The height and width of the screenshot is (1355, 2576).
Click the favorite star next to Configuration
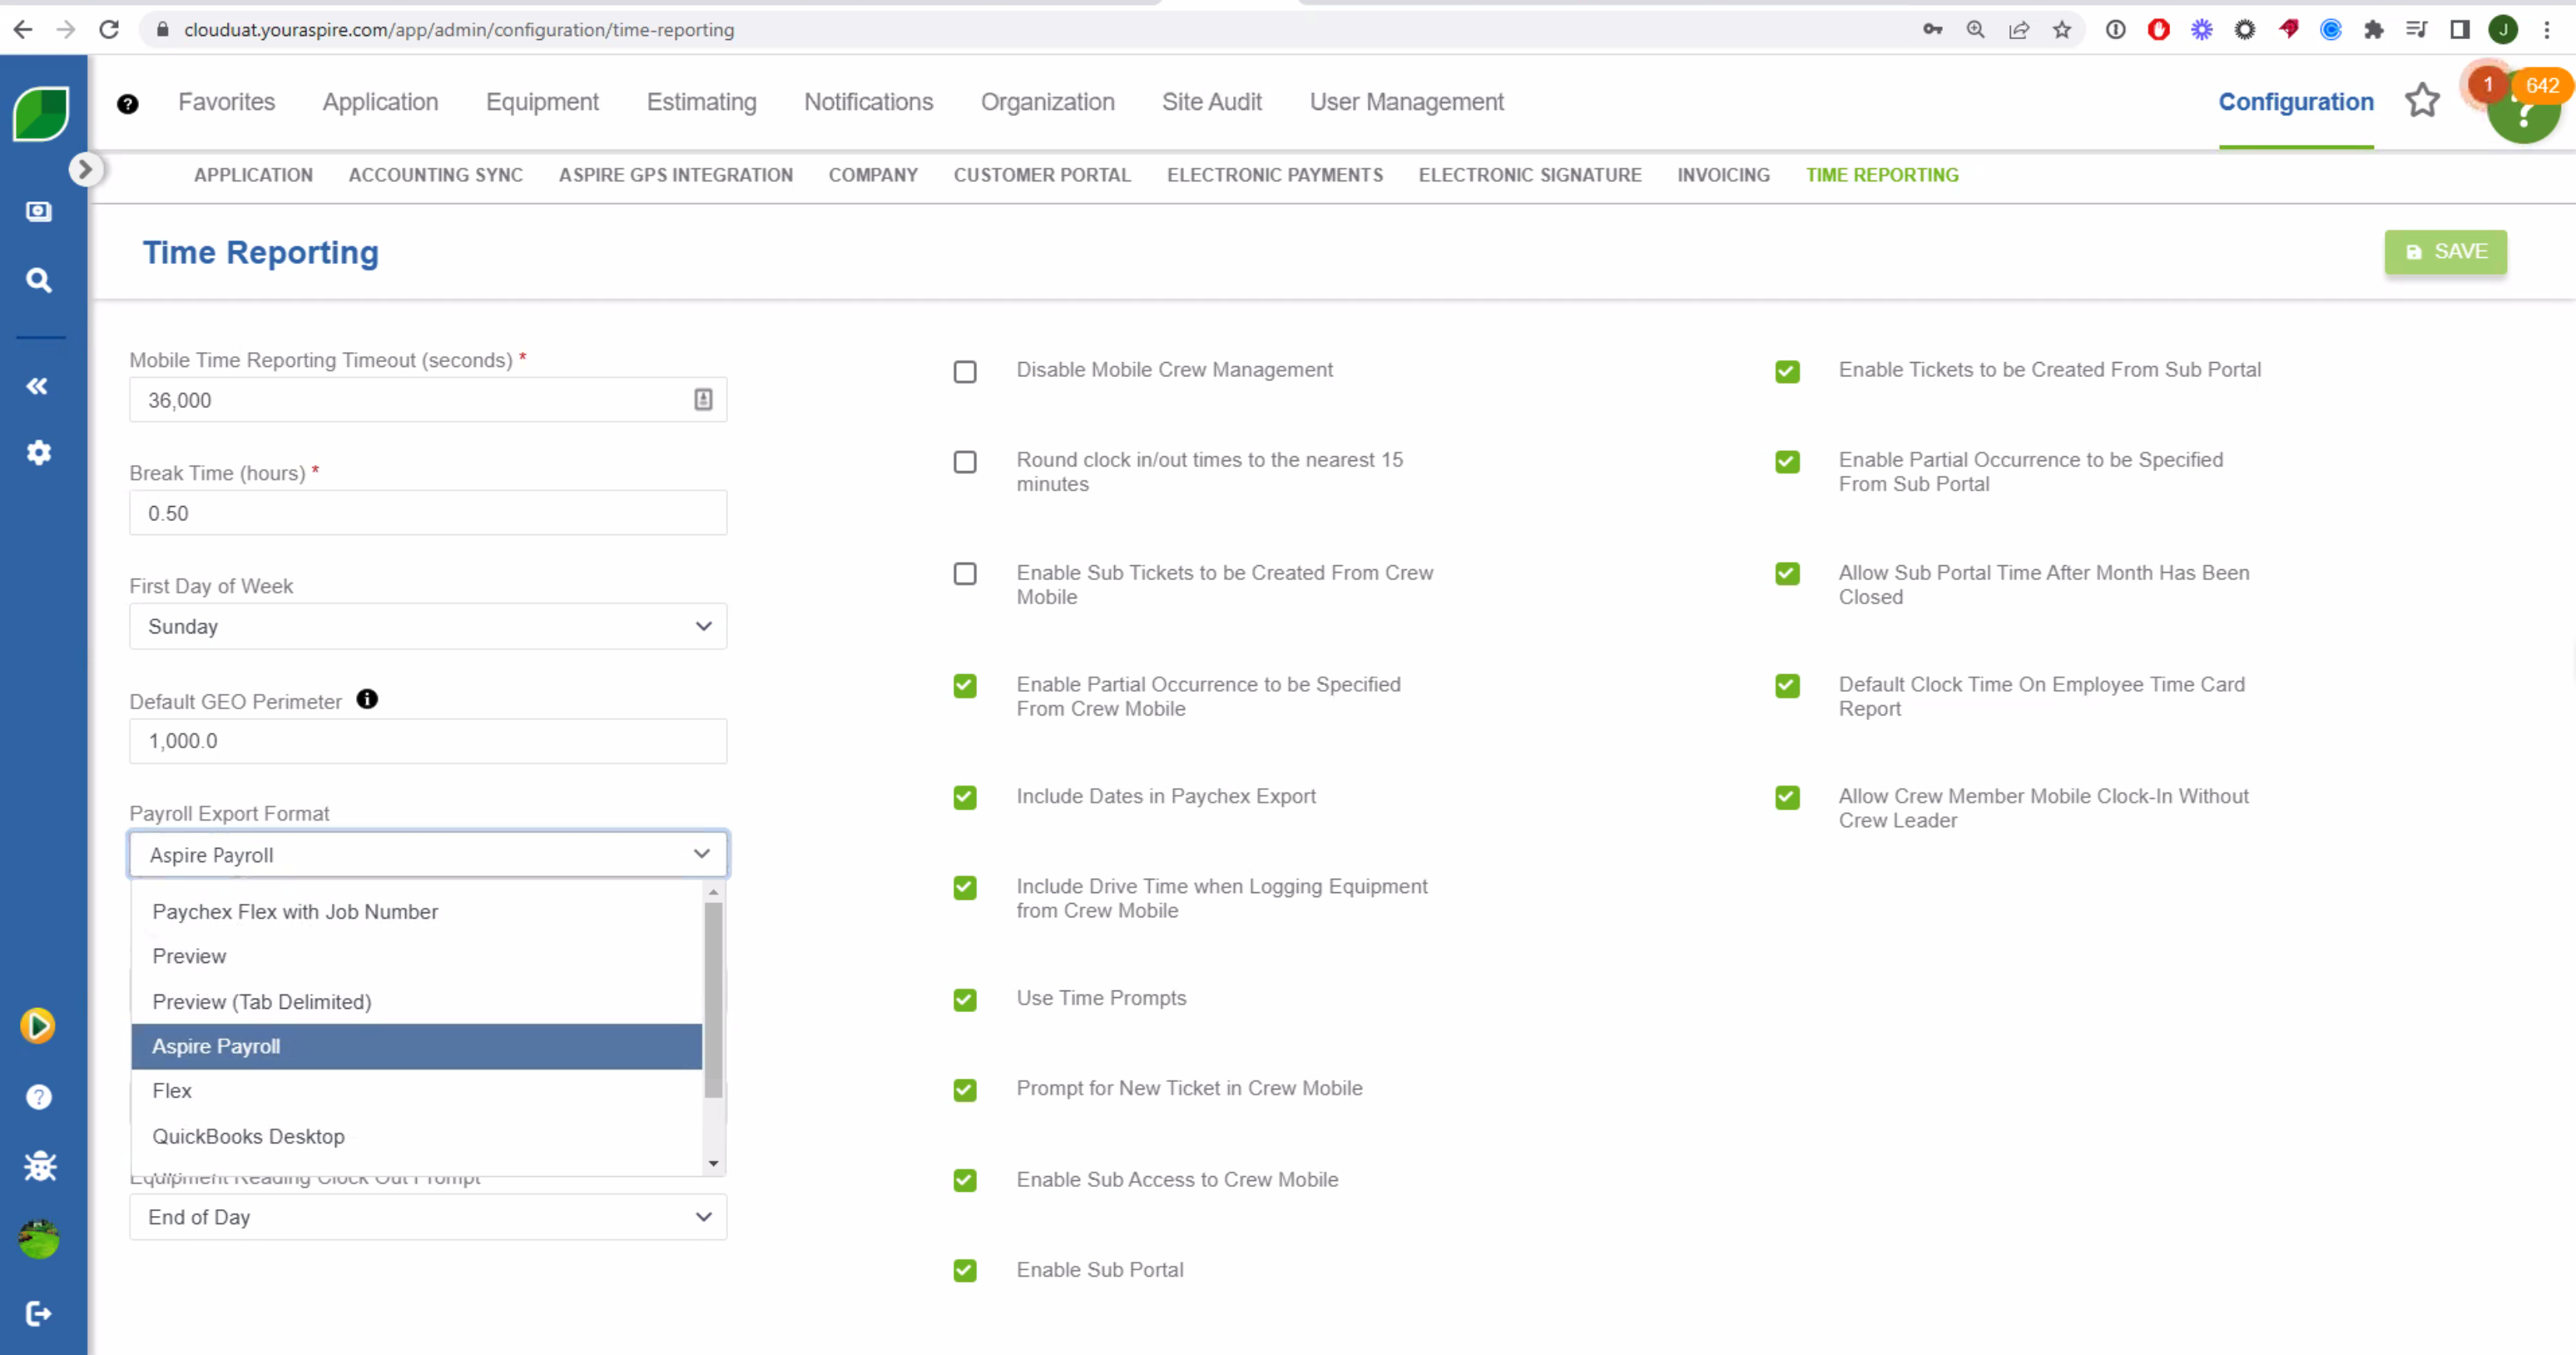(x=2422, y=100)
